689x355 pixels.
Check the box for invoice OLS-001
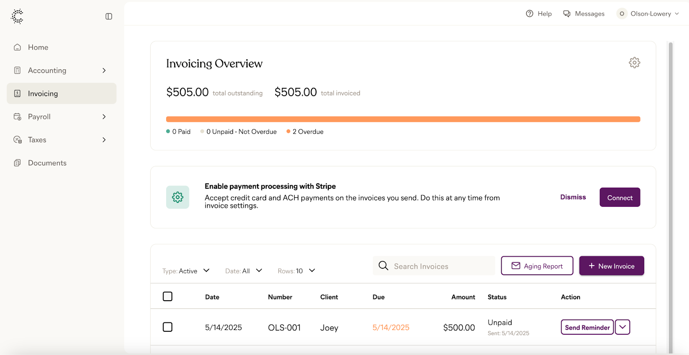click(168, 327)
